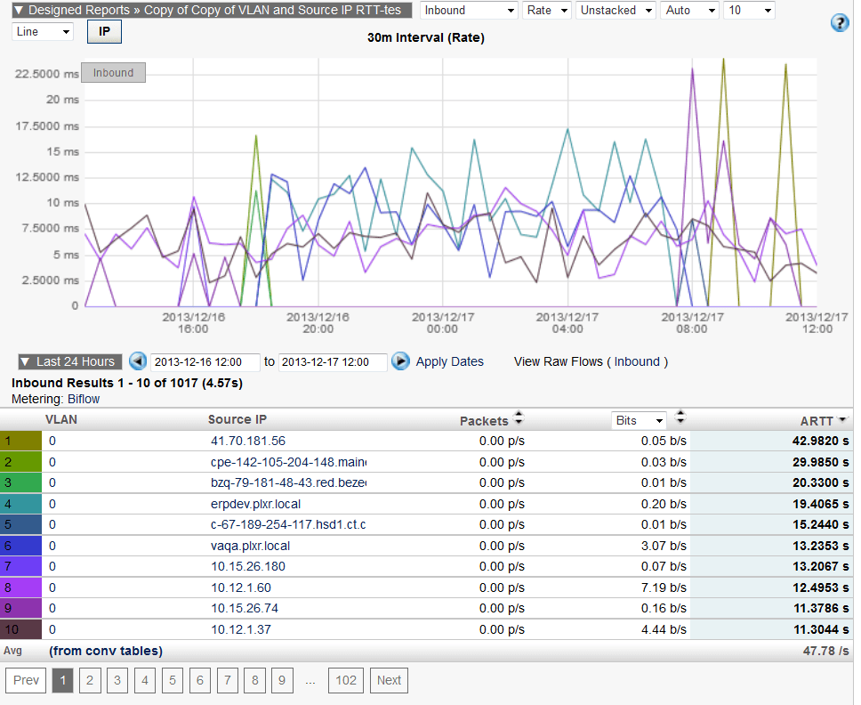The image size is (861, 705).
Task: Click go to results page 8
Action: tap(254, 680)
